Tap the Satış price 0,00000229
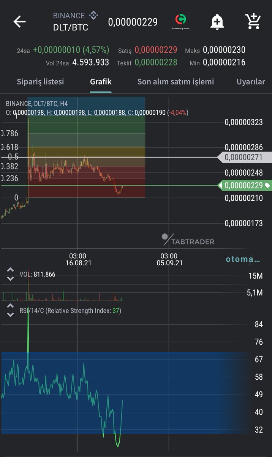 coord(156,50)
